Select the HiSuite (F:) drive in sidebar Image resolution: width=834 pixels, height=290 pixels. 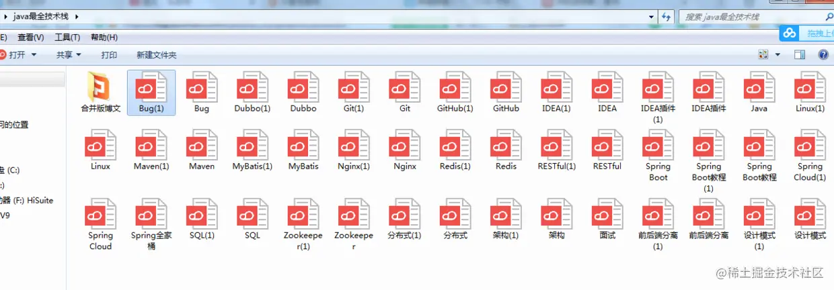click(x=27, y=200)
